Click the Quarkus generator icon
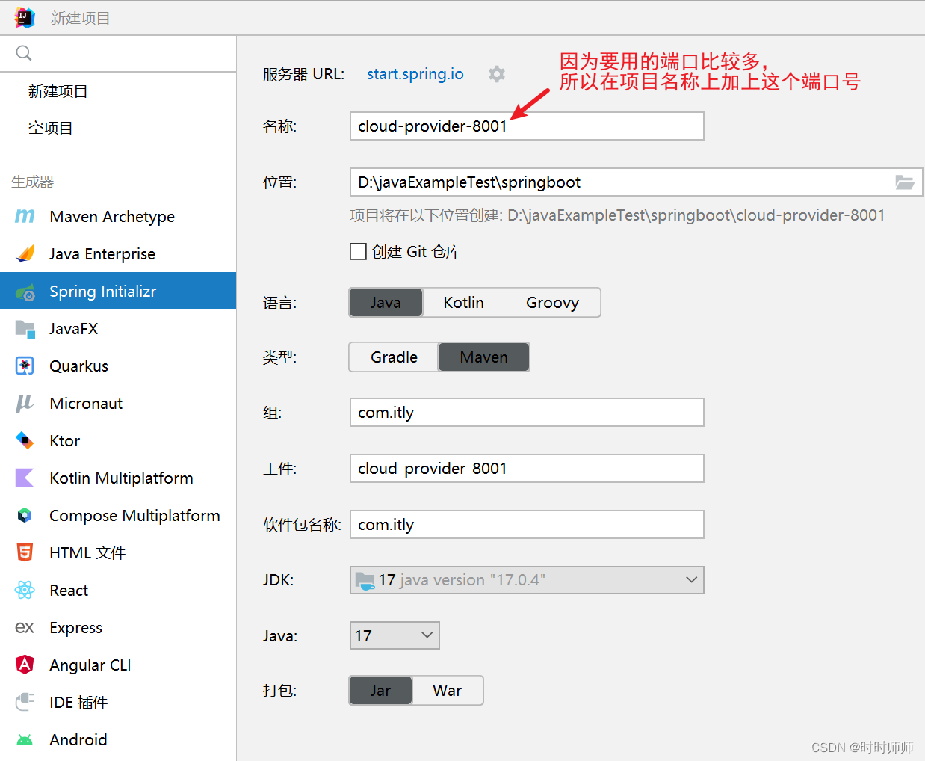Screen dimensions: 925x761 pyautogui.click(x=25, y=366)
